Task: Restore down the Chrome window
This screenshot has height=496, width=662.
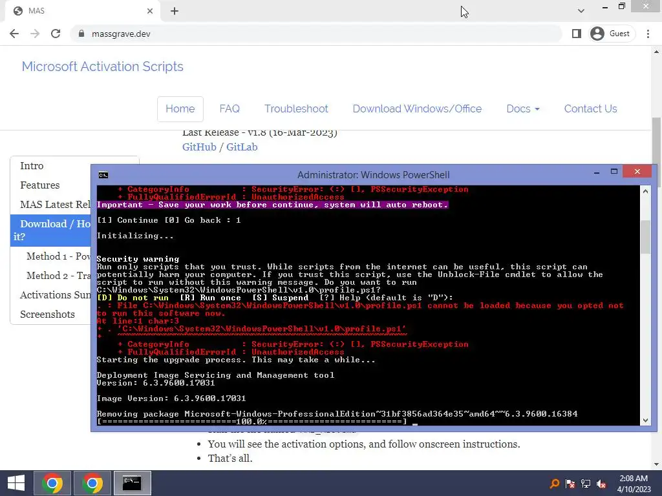Action: 621,6
